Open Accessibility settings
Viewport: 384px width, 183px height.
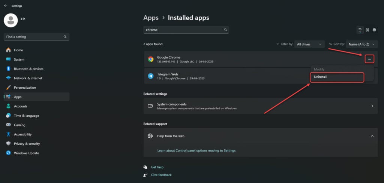click(x=36, y=134)
